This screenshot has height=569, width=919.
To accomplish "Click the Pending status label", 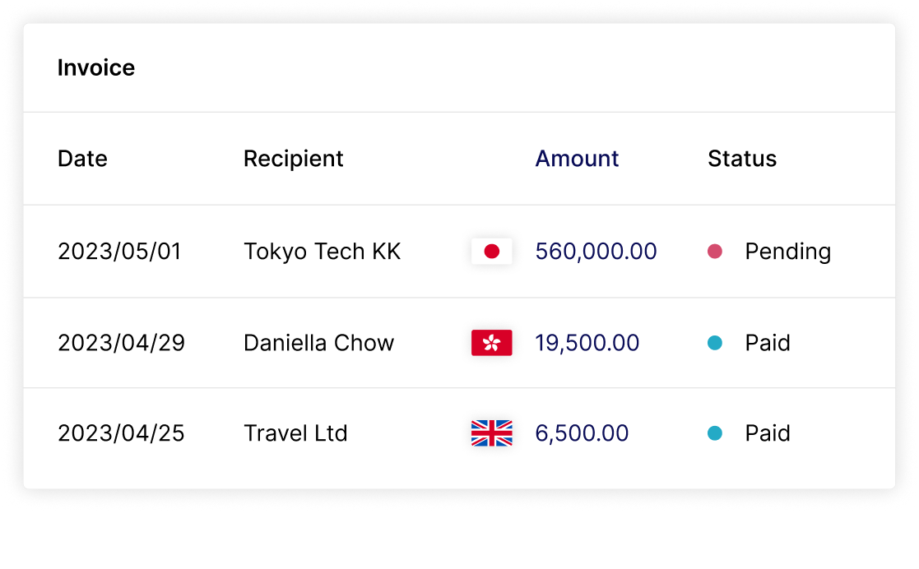I will click(787, 252).
